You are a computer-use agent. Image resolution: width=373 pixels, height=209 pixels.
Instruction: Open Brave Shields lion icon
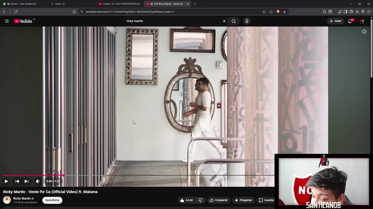click(x=278, y=12)
